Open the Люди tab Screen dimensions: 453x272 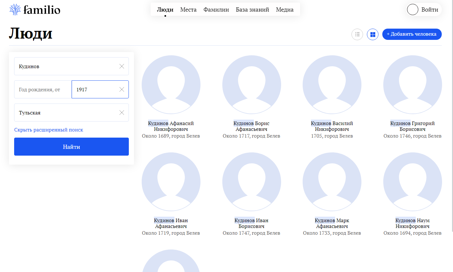[x=165, y=10]
